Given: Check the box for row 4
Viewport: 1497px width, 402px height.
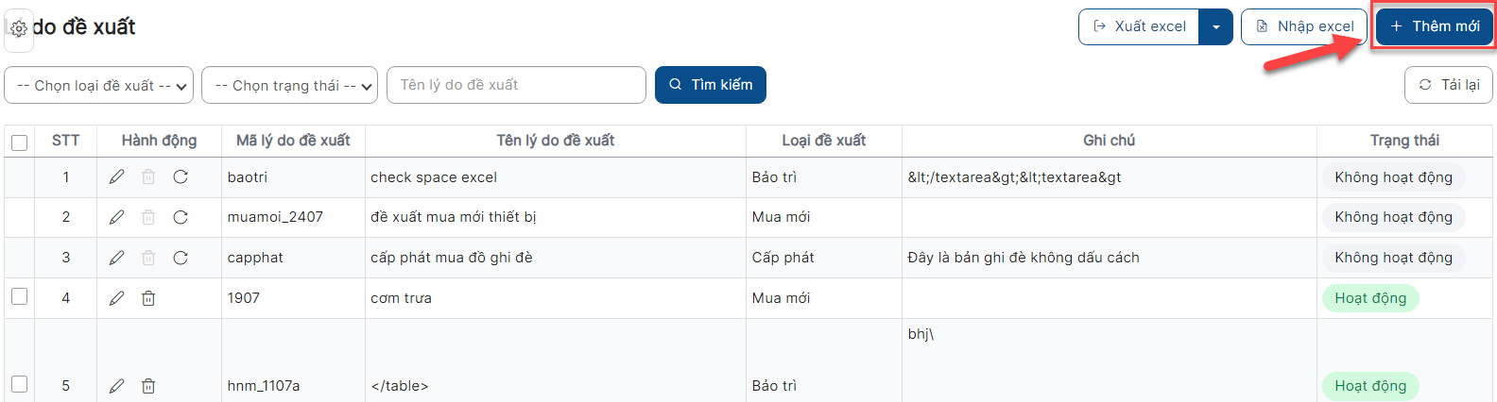Looking at the screenshot, I should click(20, 296).
